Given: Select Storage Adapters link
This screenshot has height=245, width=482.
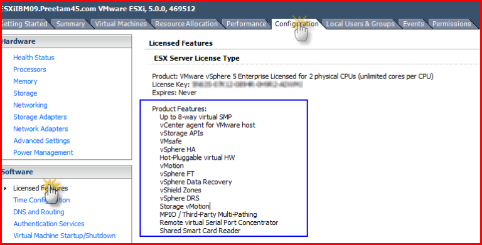Looking at the screenshot, I should [40, 117].
